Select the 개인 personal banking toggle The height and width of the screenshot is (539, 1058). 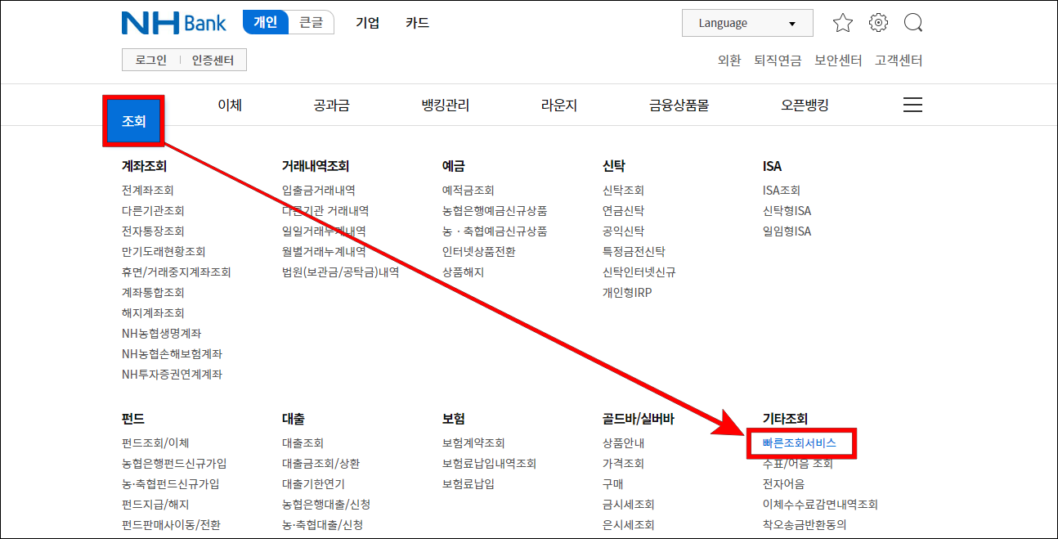click(264, 22)
